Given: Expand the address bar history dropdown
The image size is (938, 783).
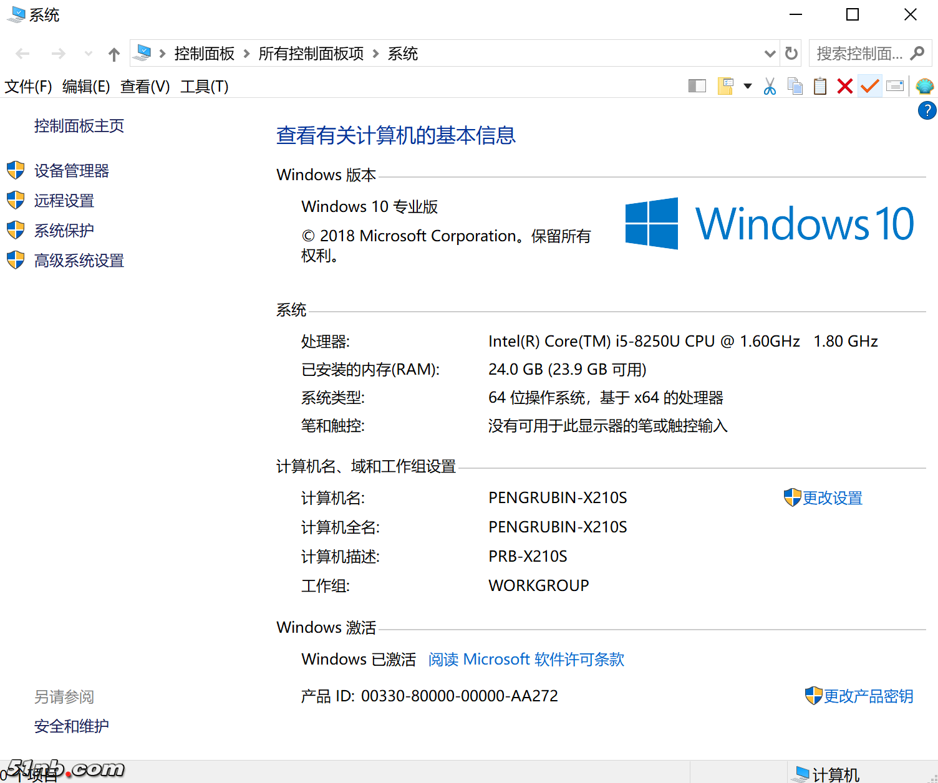Looking at the screenshot, I should pyautogui.click(x=770, y=54).
